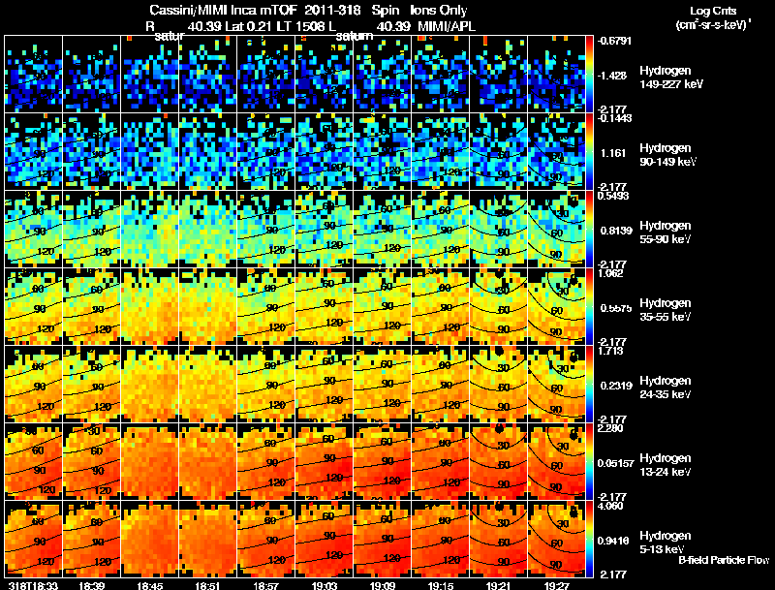Click the B-field Particle Flow legend text
The width and height of the screenshot is (775, 590).
tap(723, 560)
